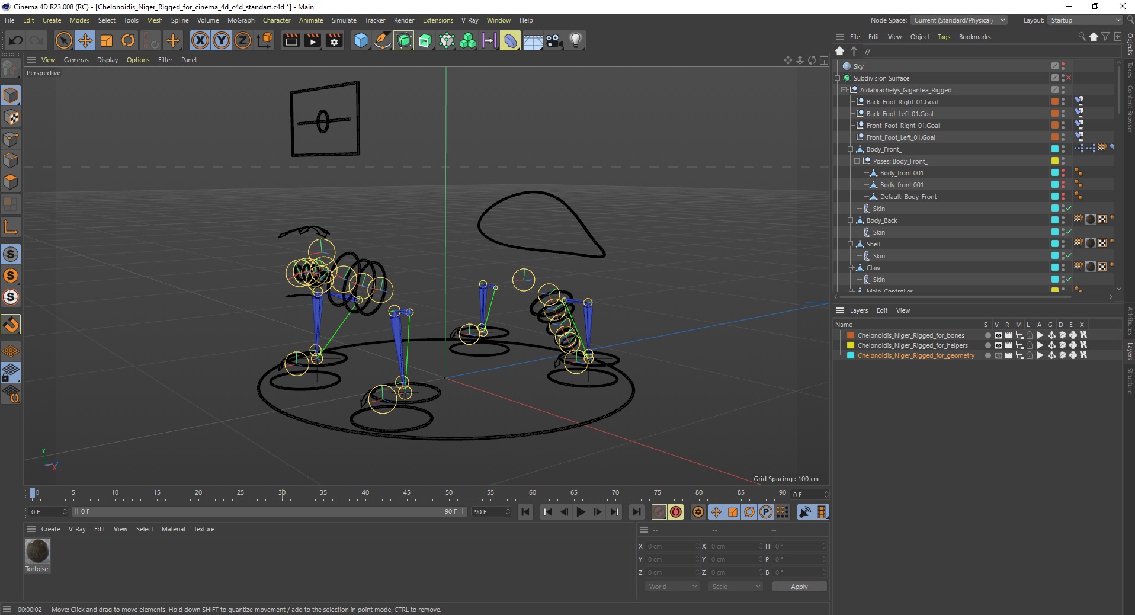The height and width of the screenshot is (615, 1135).
Task: Click the orange bones layer color swatch
Action: pos(851,335)
